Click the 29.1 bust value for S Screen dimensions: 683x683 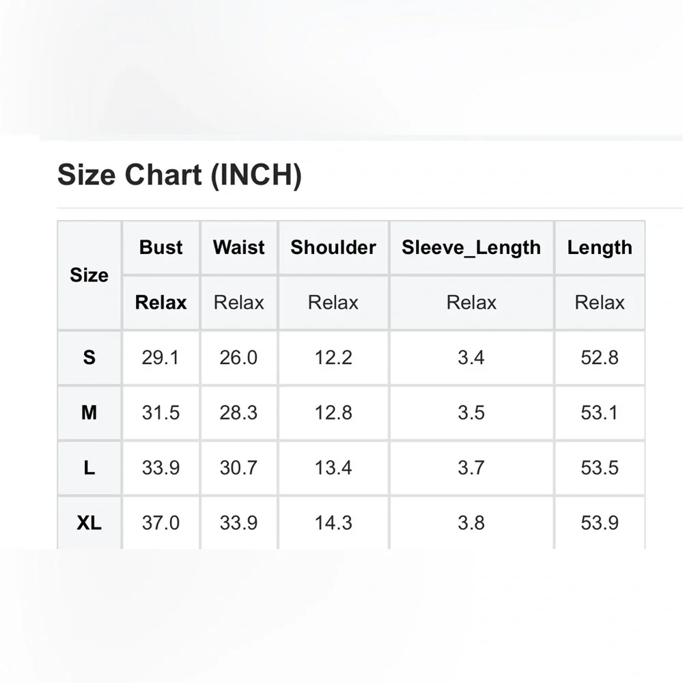click(161, 357)
